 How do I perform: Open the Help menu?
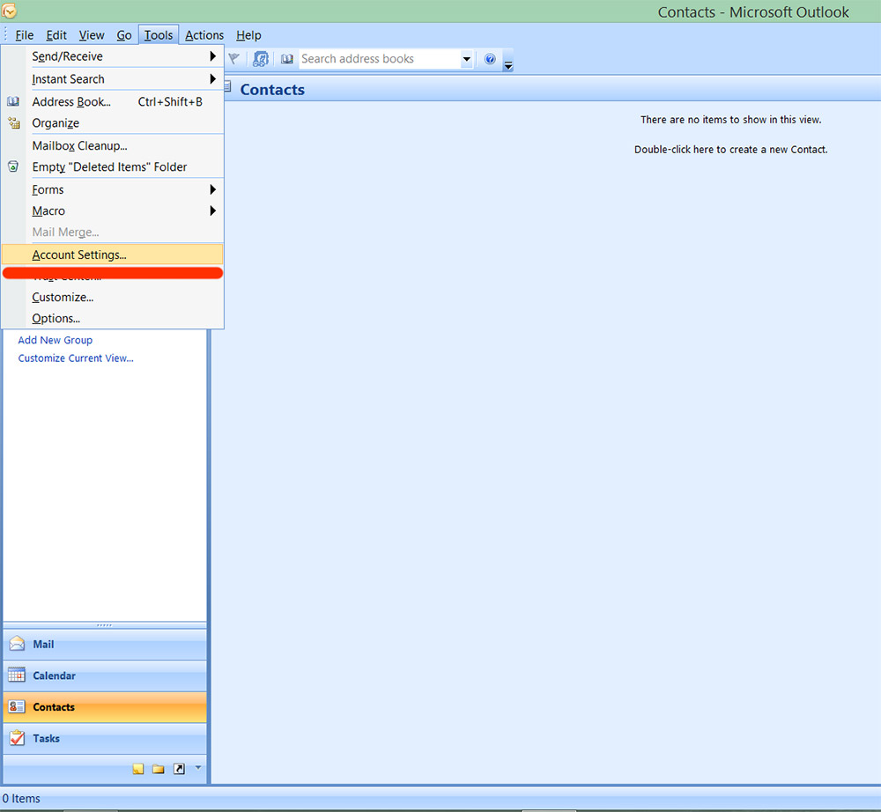coord(248,35)
